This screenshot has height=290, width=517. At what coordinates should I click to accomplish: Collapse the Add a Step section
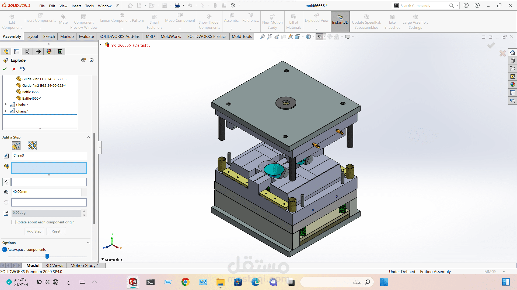coord(88,137)
